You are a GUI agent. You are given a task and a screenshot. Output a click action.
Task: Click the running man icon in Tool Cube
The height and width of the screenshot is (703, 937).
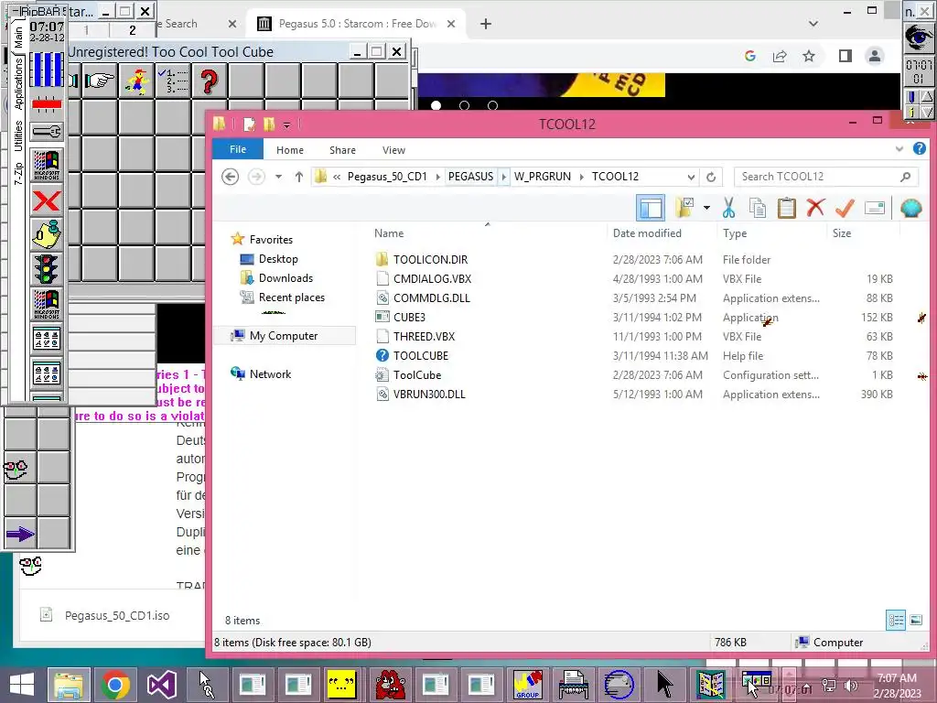(x=137, y=81)
